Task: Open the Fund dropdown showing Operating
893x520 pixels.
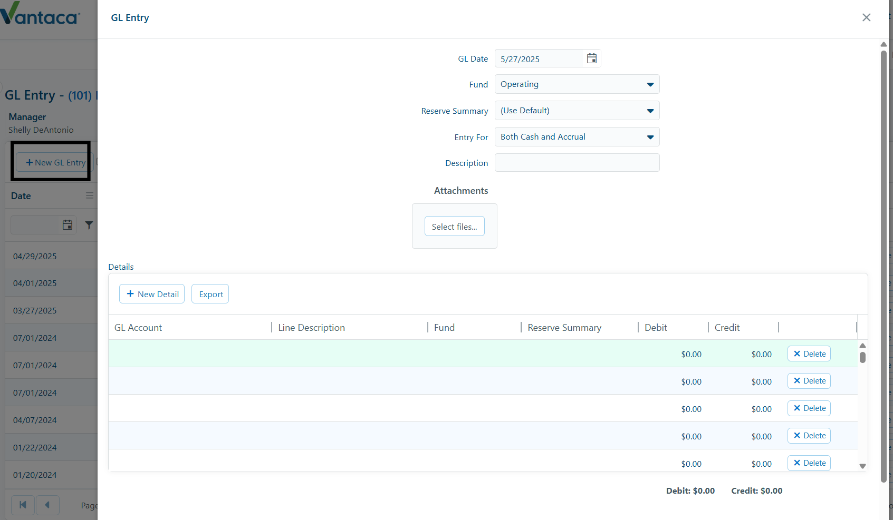Action: click(x=649, y=84)
